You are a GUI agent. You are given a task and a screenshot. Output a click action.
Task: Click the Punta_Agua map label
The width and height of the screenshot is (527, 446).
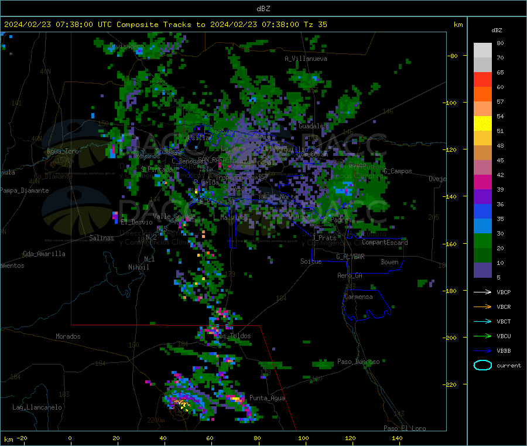pyautogui.click(x=267, y=398)
